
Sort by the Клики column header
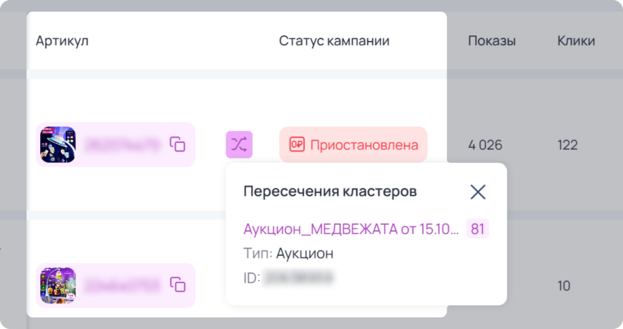pos(576,41)
